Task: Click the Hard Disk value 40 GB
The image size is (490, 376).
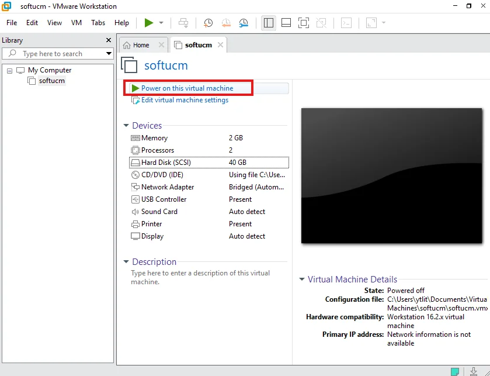Action: click(x=238, y=163)
